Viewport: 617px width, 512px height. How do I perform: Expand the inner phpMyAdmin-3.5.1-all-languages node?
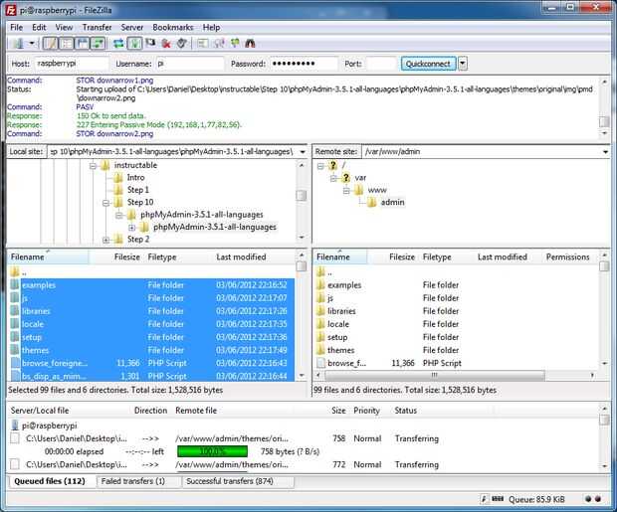tap(131, 228)
